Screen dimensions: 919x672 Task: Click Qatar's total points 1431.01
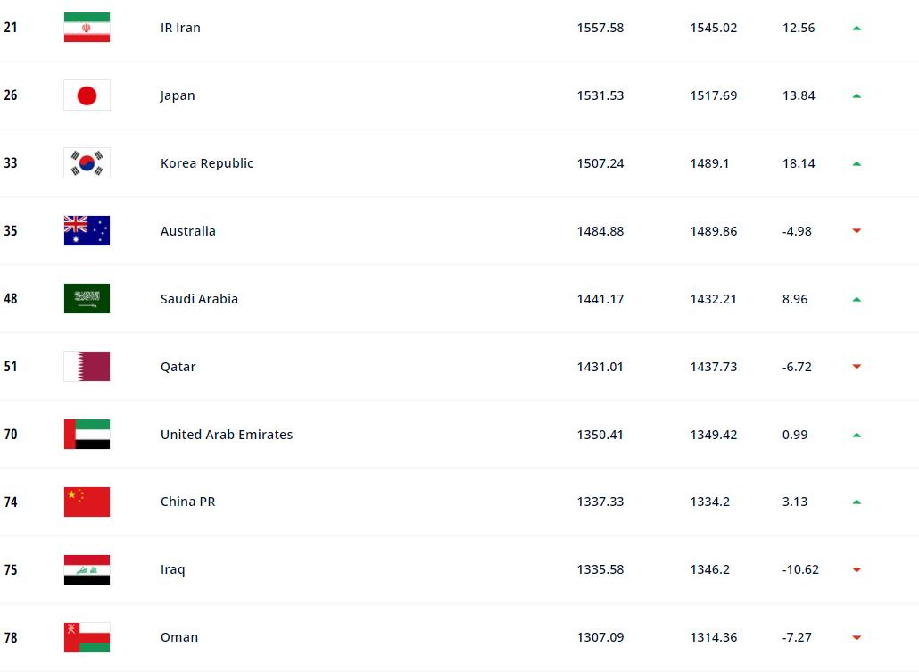600,367
